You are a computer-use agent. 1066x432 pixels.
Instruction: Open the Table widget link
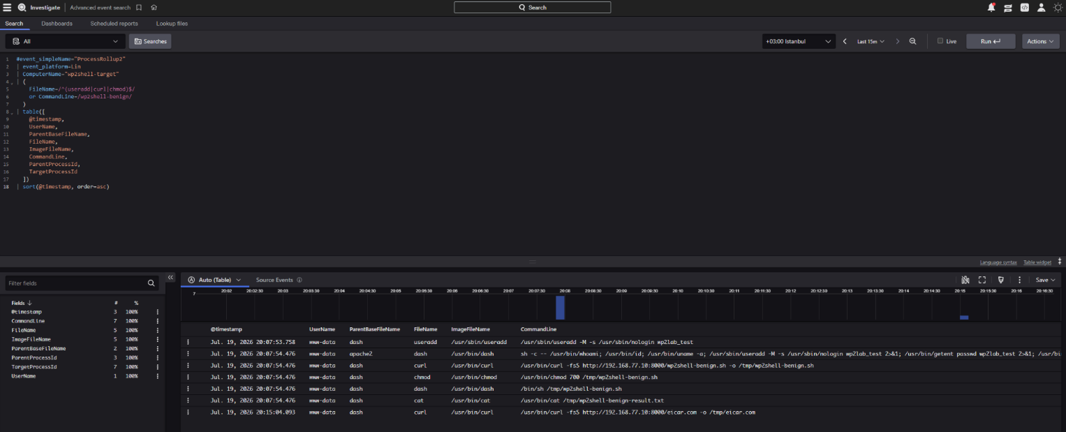pyautogui.click(x=1037, y=262)
